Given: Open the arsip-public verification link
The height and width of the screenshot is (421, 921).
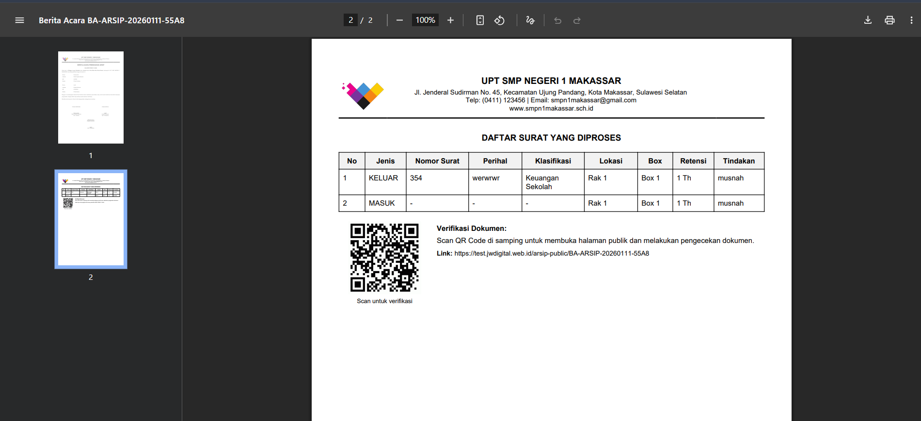Looking at the screenshot, I should tap(552, 253).
